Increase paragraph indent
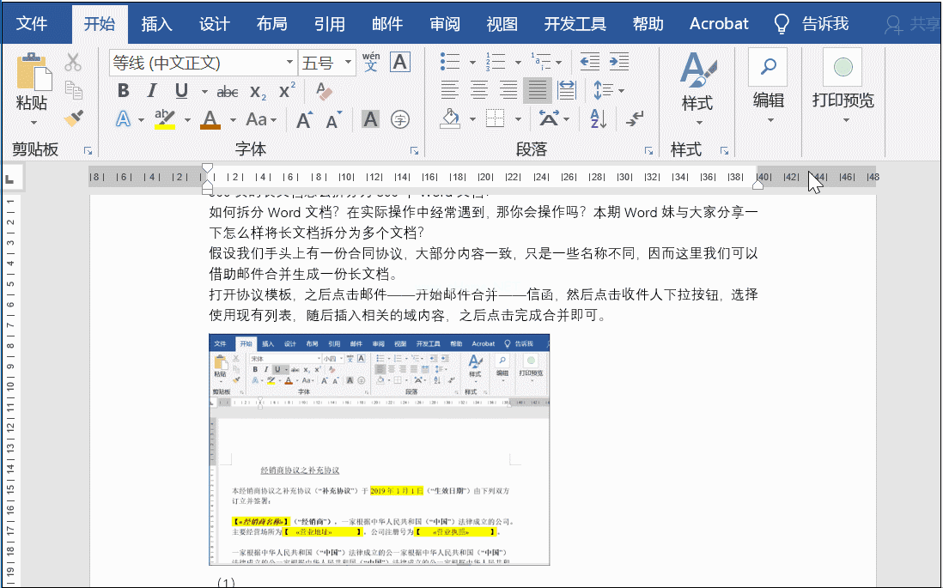943x588 pixels. tap(619, 61)
